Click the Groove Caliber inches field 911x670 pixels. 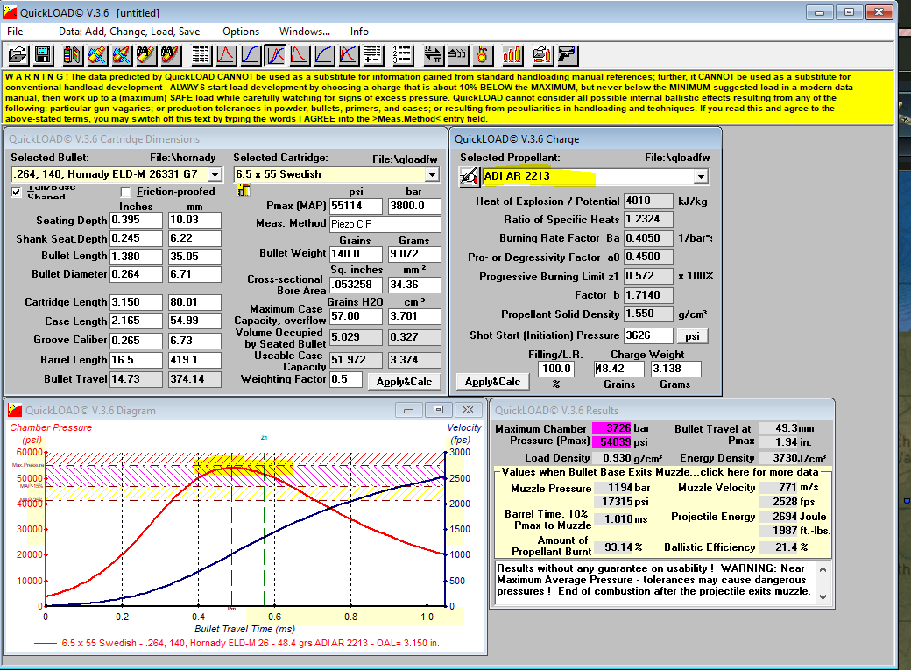136,341
